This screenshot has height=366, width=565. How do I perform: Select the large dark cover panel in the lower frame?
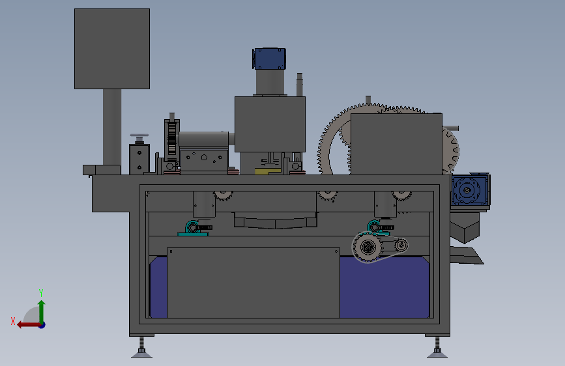pos(254,283)
